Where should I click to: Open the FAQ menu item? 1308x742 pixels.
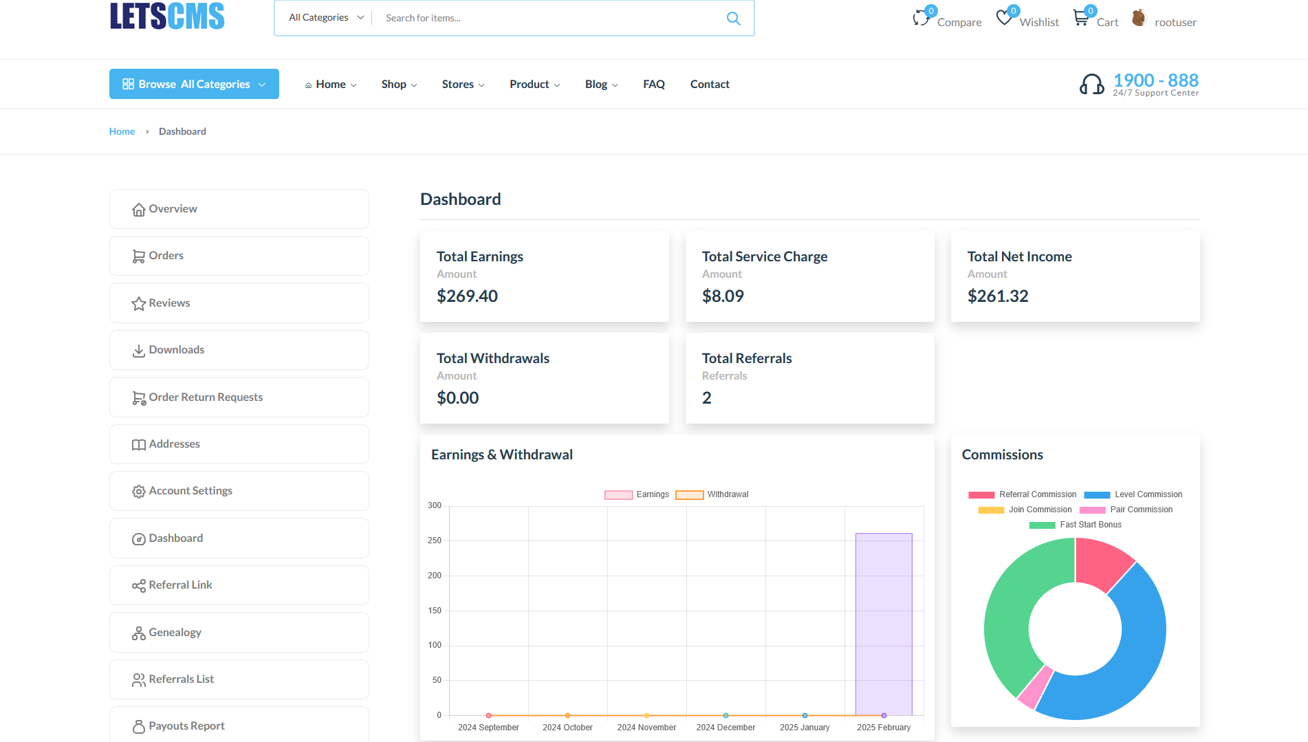(x=653, y=84)
